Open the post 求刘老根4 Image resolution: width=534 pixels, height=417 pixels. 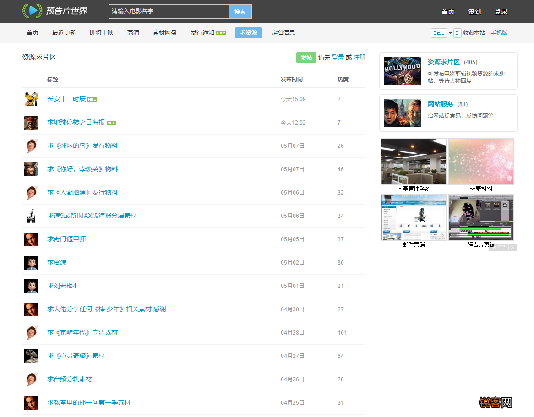pos(62,286)
